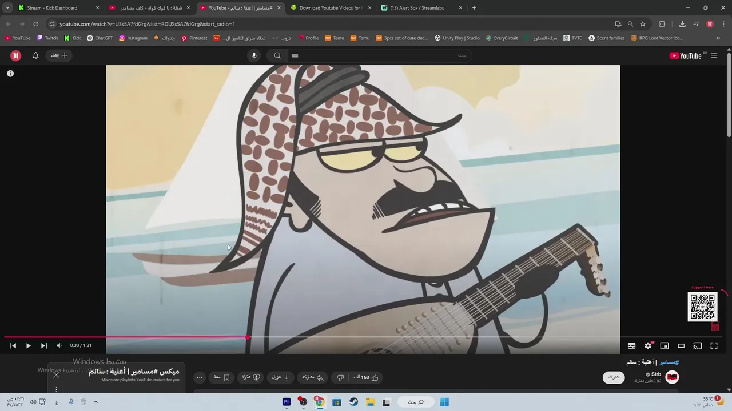Viewport: 732px width, 411px height.
Task: Open browser zoom magnifier icon
Action: 630,24
